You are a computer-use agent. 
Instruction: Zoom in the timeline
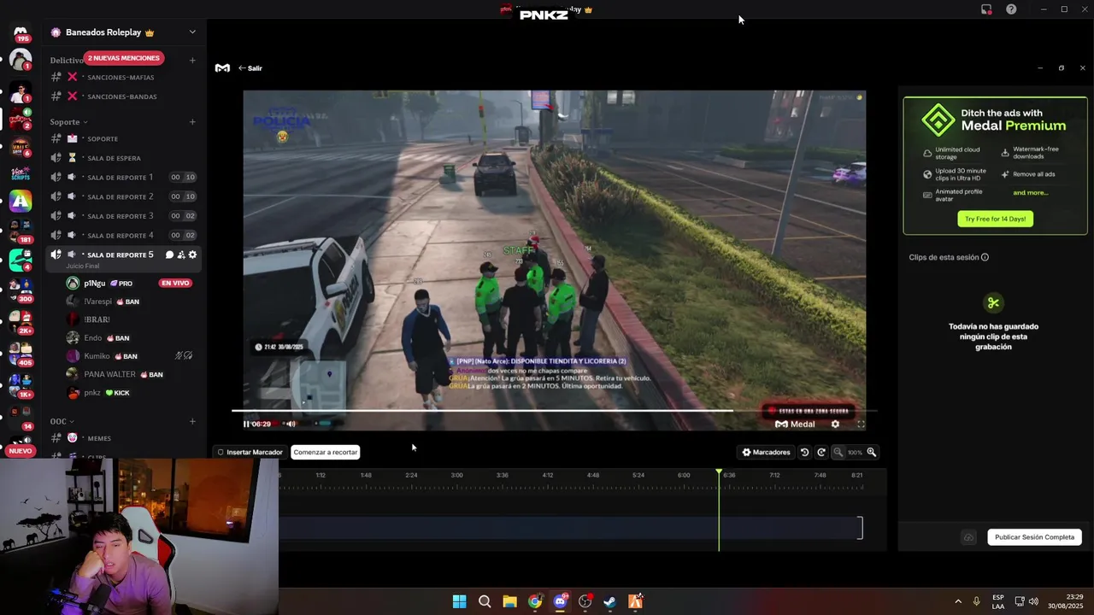pos(872,452)
